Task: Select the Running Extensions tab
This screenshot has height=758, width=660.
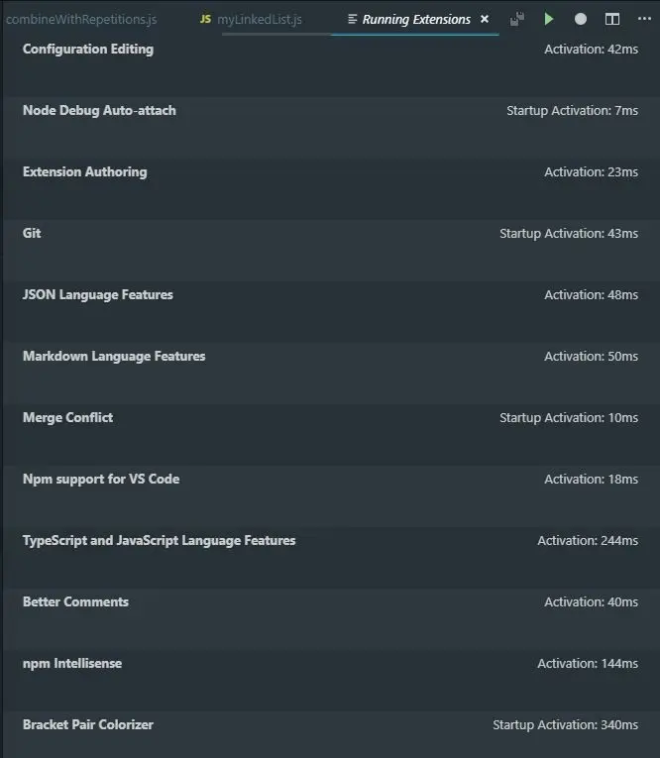Action: 415,19
